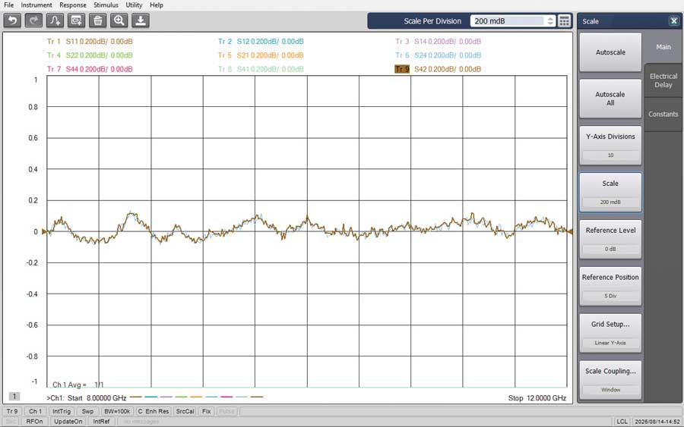Switch to the Constants tab
This screenshot has width=684, height=427.
663,114
